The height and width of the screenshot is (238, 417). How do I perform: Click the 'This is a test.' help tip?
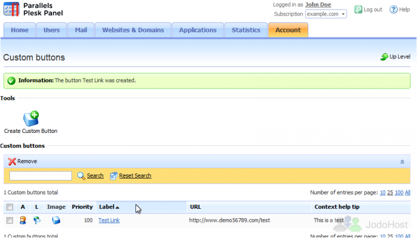click(329, 220)
